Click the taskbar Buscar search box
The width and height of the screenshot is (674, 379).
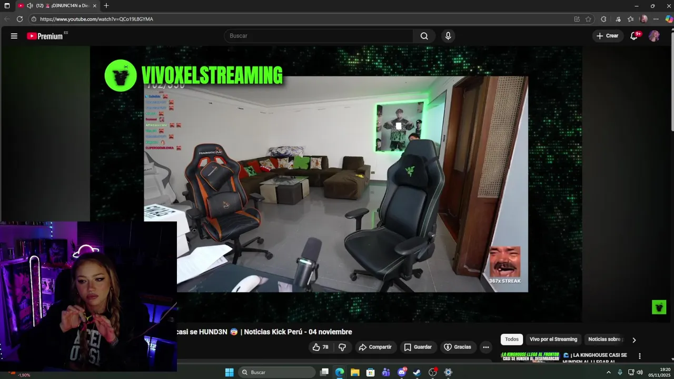pyautogui.click(x=277, y=372)
